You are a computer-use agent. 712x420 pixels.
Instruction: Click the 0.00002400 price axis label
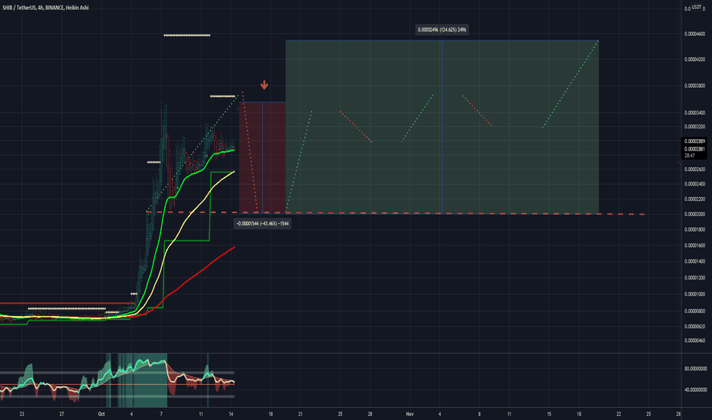(694, 184)
